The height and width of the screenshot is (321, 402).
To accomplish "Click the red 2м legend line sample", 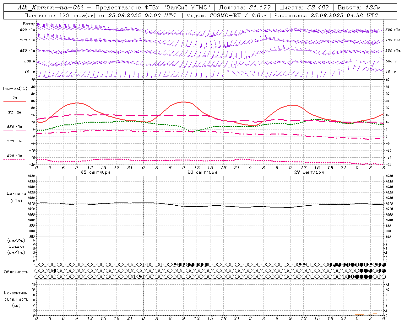I will [14, 102].
